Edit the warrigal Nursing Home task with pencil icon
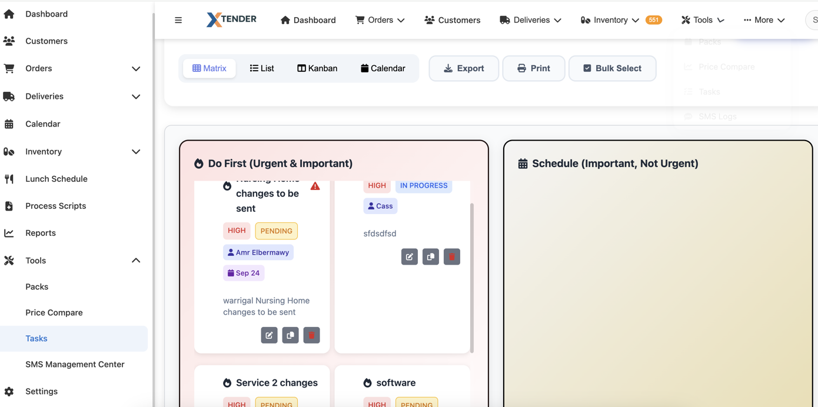This screenshot has width=818, height=407. 269,335
